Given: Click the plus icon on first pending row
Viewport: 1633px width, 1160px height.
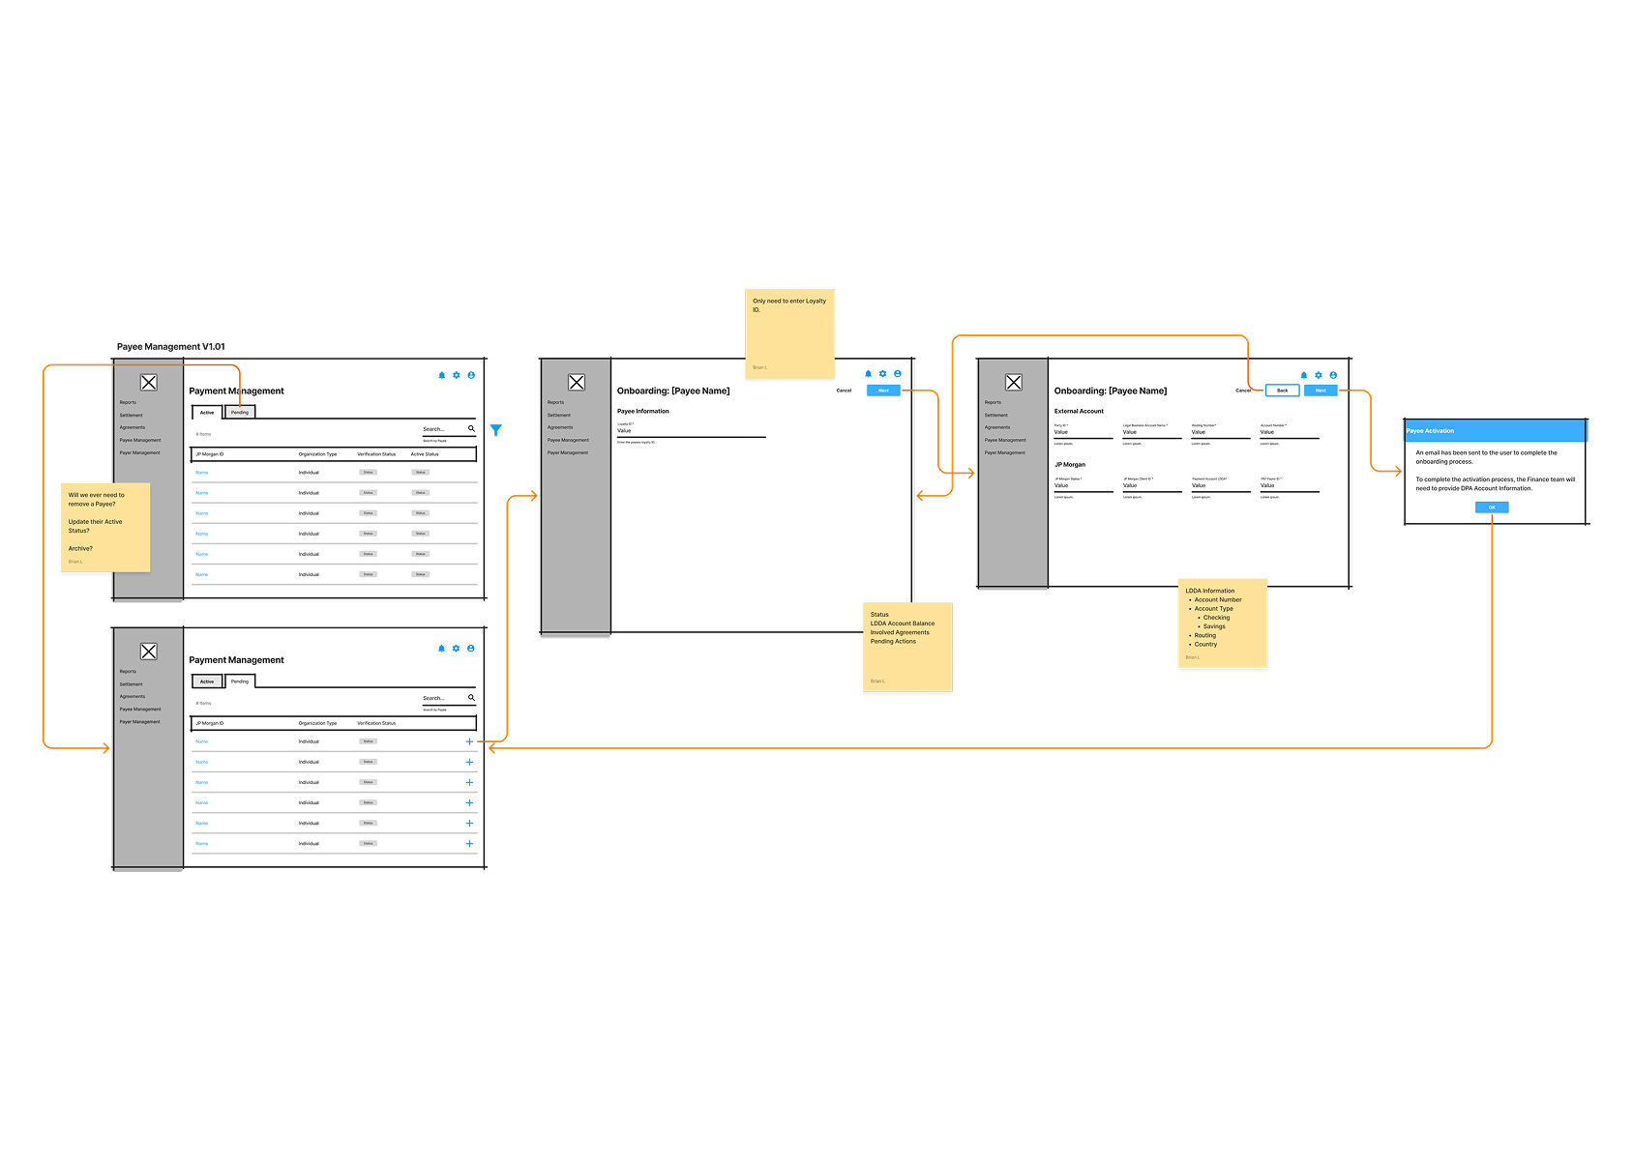Looking at the screenshot, I should [x=469, y=741].
